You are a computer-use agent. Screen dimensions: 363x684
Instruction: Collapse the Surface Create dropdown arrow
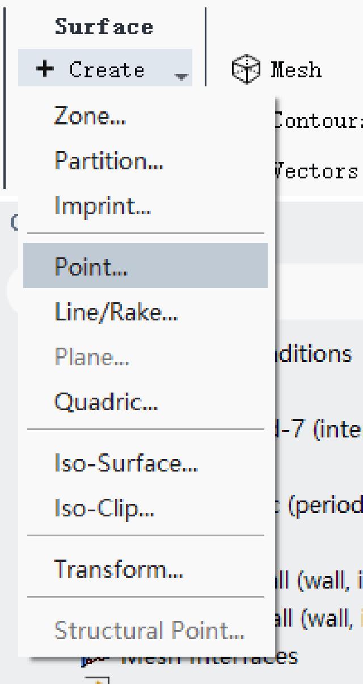click(x=180, y=73)
